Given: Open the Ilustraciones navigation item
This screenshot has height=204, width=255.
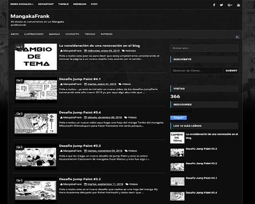Looking at the screenshot, I should 34,34.
